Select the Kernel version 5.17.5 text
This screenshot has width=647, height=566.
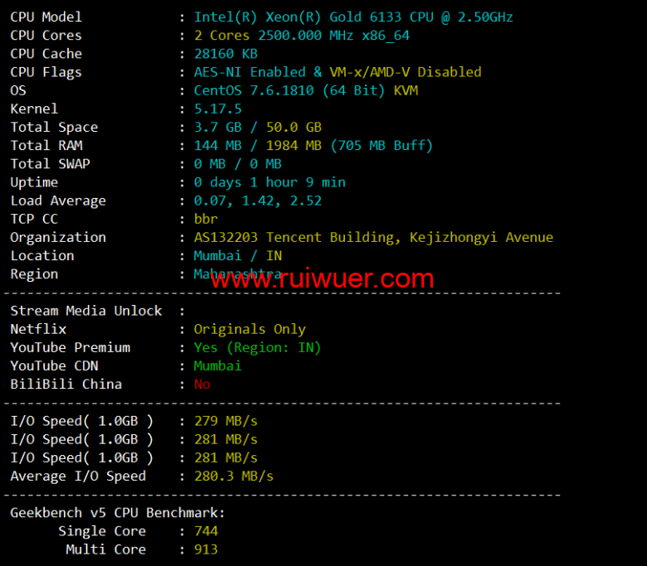point(217,109)
